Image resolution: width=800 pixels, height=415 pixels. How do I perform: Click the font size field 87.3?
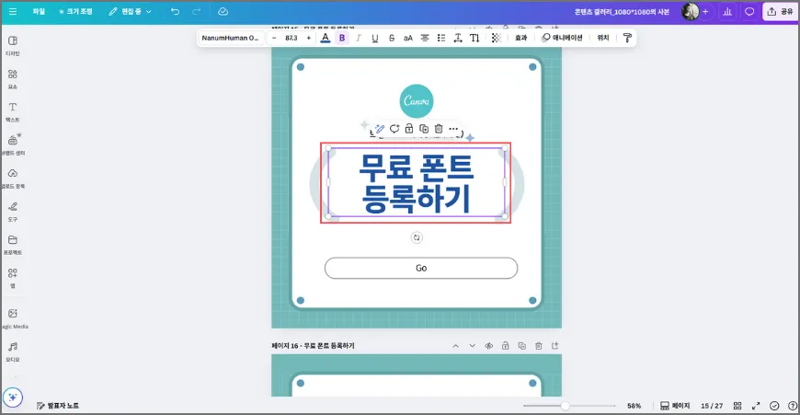coord(291,38)
